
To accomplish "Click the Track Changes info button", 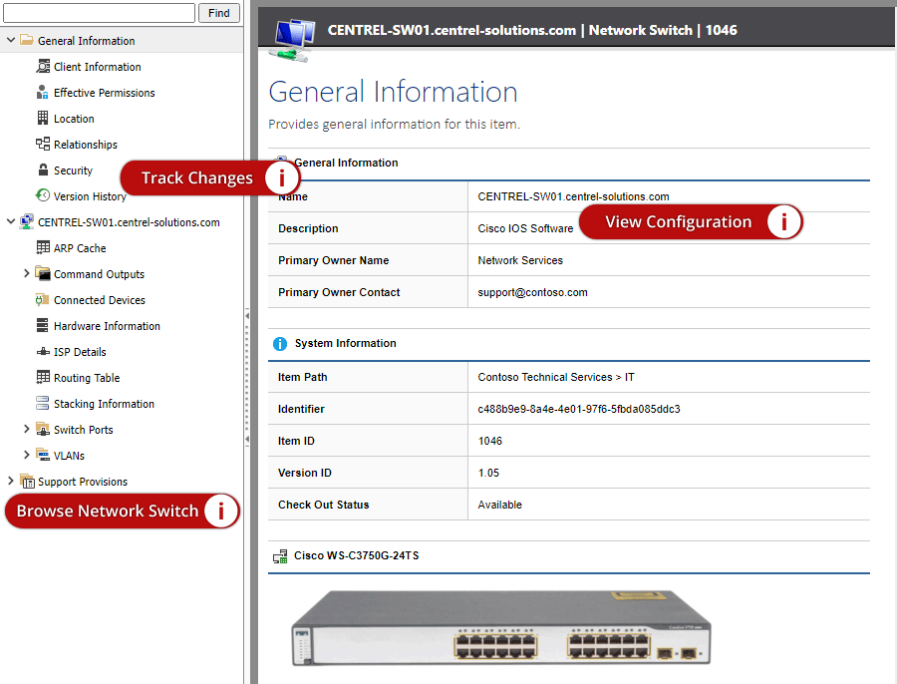I will tap(281, 178).
